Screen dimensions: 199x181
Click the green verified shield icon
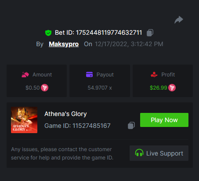coord(48,33)
